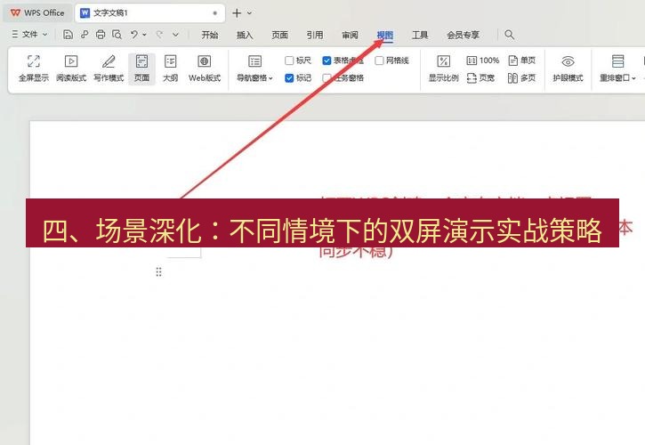This screenshot has width=645, height=445.
Task: Open the 显示比例 zoom dialog
Action: [443, 69]
